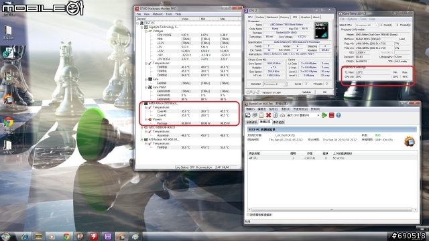Click the Model field in Core Temp

382,35
